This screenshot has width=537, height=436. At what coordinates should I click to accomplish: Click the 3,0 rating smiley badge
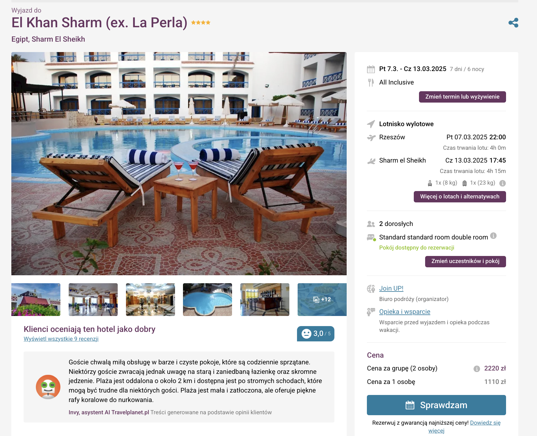(x=315, y=333)
